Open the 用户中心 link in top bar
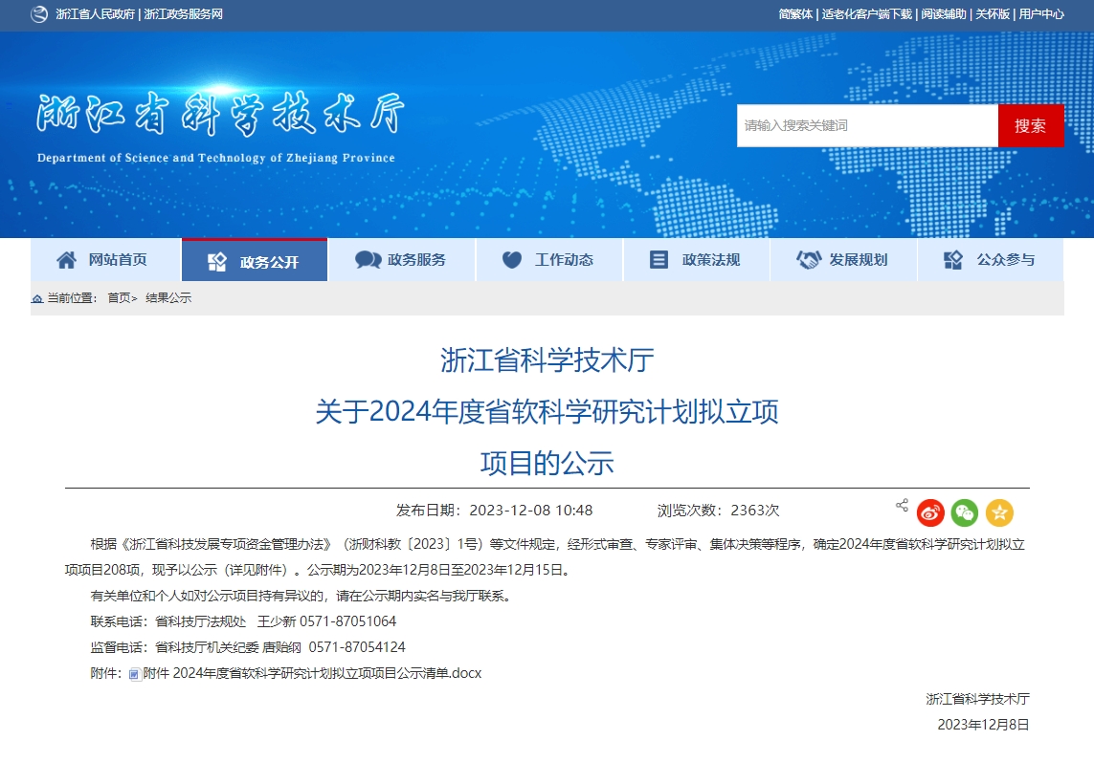The height and width of the screenshot is (762, 1094). tap(1041, 14)
